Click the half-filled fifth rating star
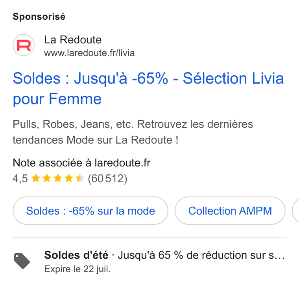 point(80,178)
